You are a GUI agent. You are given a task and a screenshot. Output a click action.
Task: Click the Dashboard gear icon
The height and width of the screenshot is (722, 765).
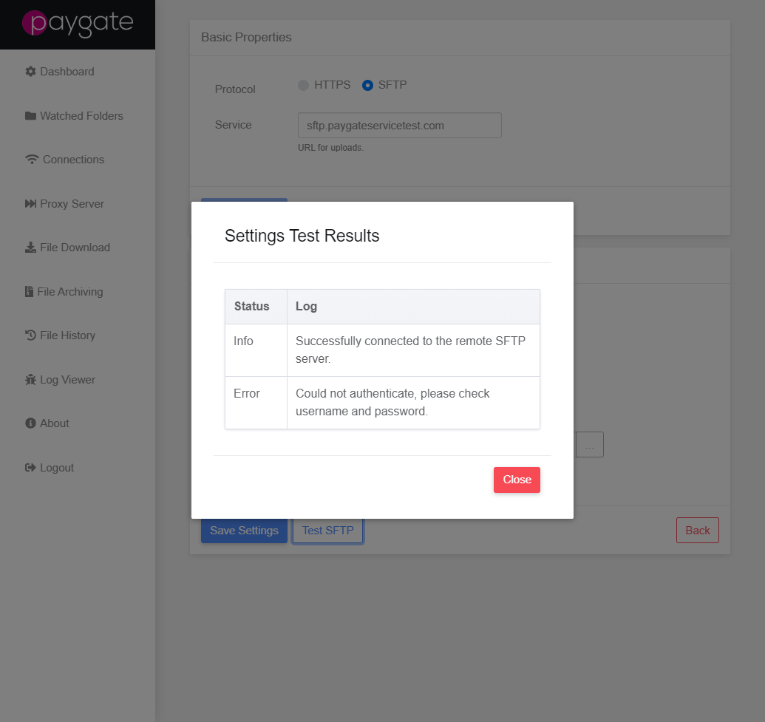pos(30,71)
